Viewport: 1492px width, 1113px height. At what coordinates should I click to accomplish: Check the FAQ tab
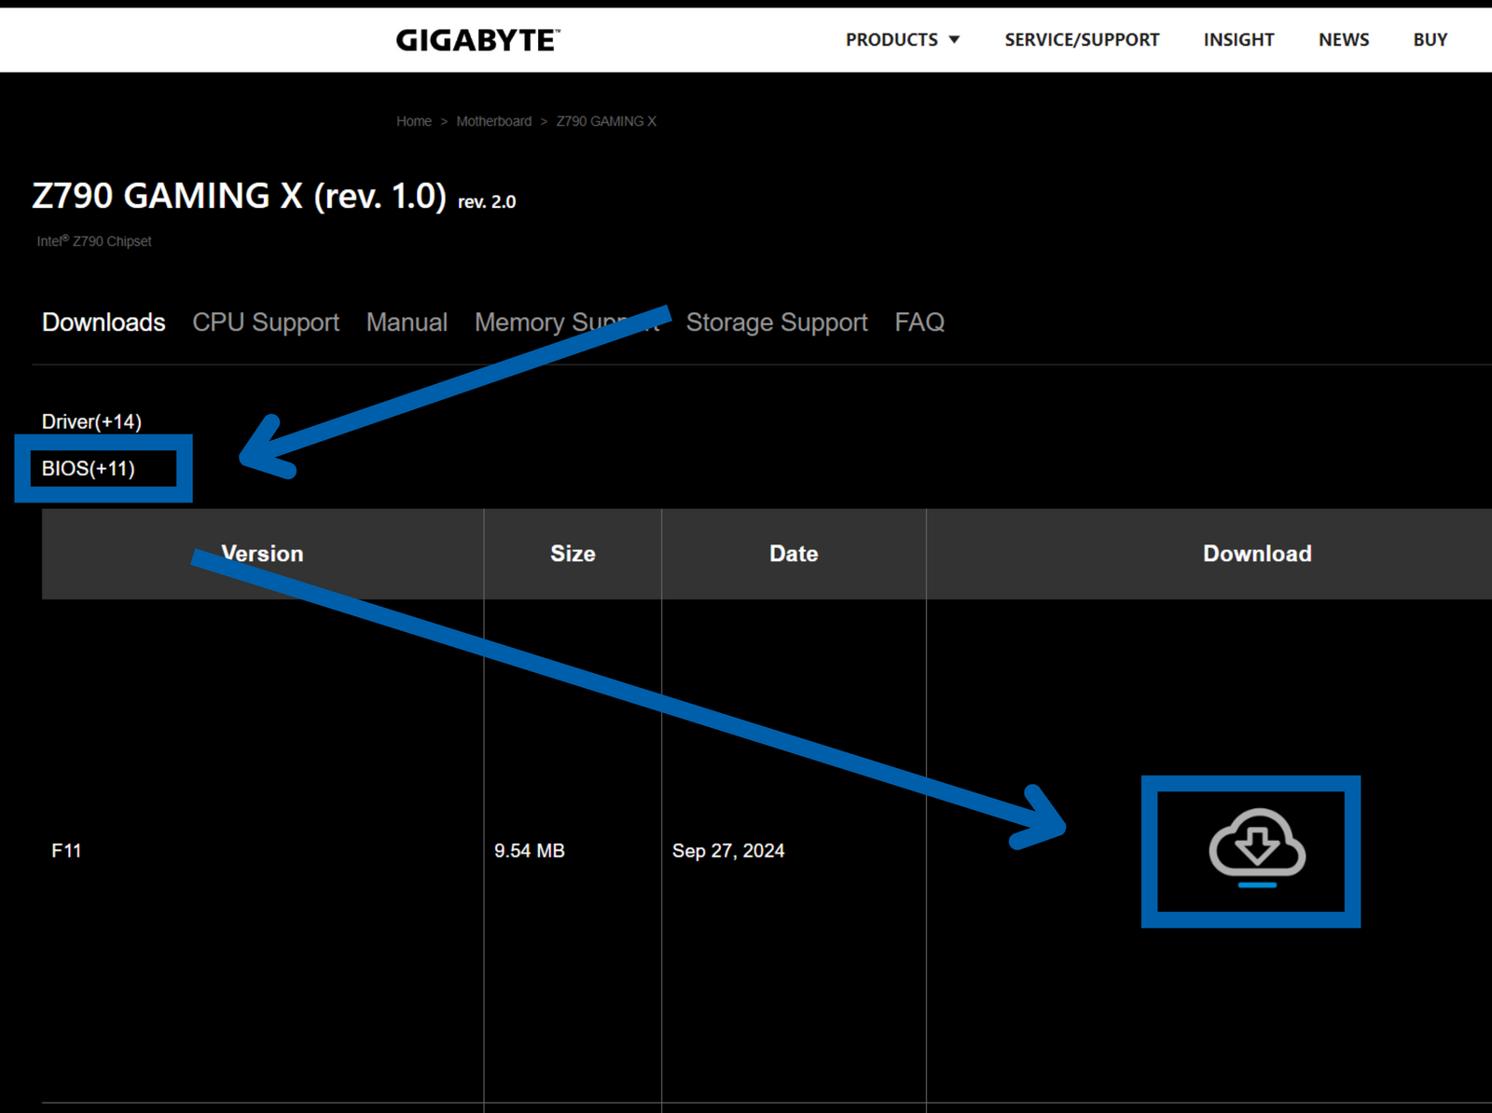[919, 323]
